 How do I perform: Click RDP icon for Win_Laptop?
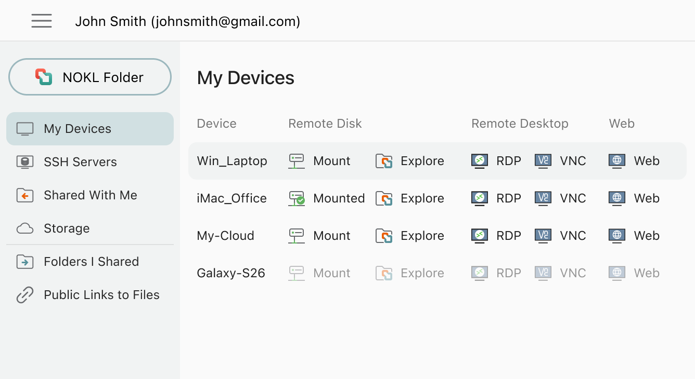[480, 161]
